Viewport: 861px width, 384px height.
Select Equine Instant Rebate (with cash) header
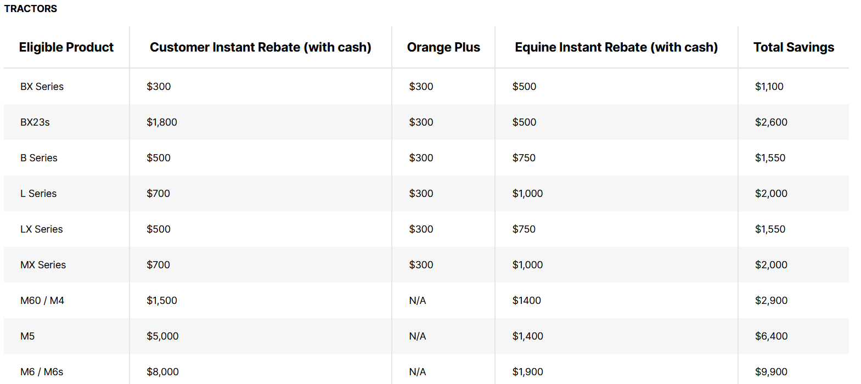point(616,48)
